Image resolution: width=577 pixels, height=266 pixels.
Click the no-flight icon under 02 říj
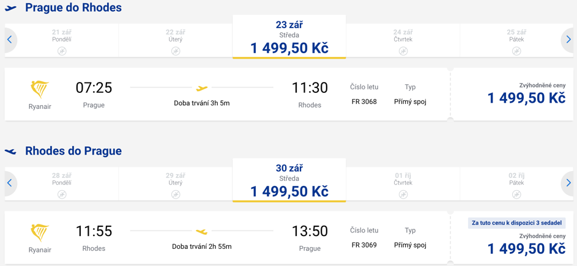[x=516, y=194]
